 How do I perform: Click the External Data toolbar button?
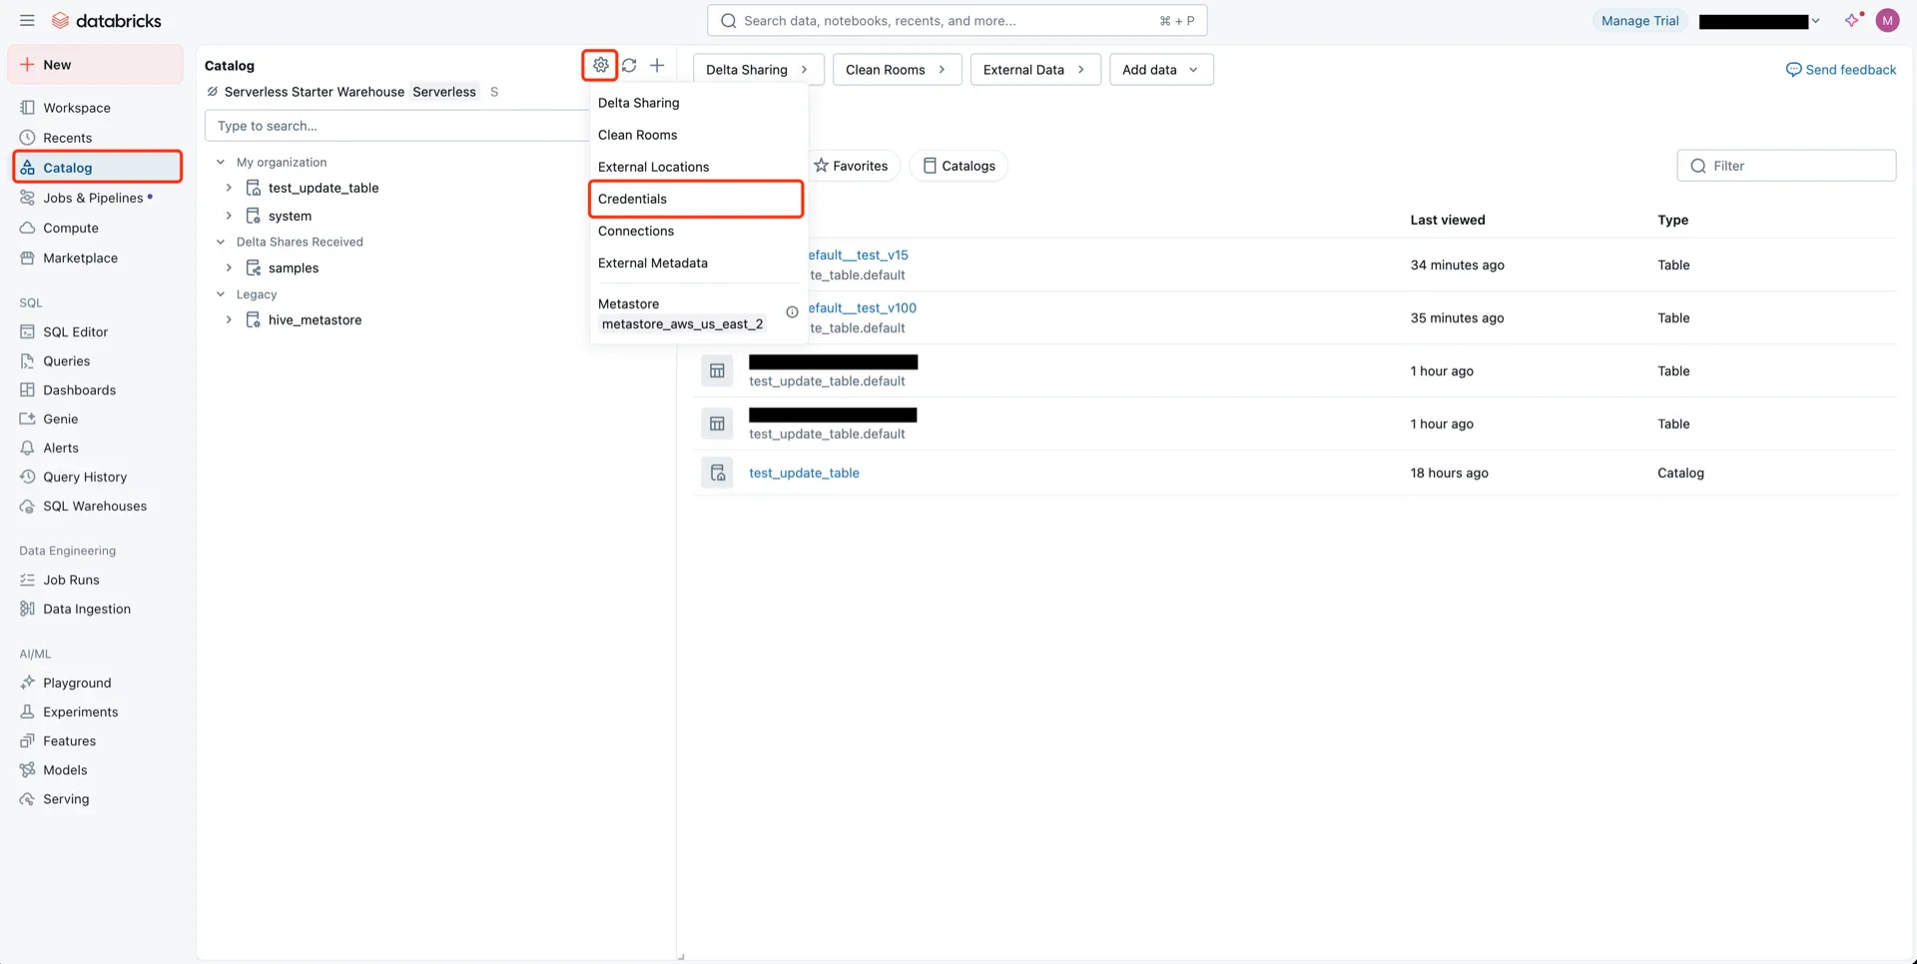pyautogui.click(x=1035, y=69)
